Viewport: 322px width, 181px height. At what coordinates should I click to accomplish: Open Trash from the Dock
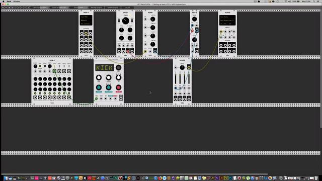[x=316, y=178]
